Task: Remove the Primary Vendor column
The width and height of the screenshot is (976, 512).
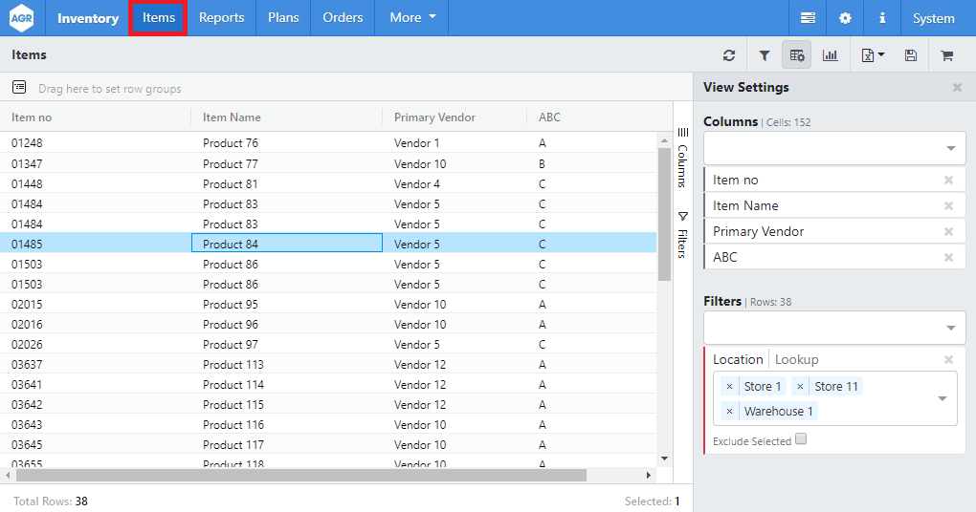Action: pyautogui.click(x=948, y=232)
